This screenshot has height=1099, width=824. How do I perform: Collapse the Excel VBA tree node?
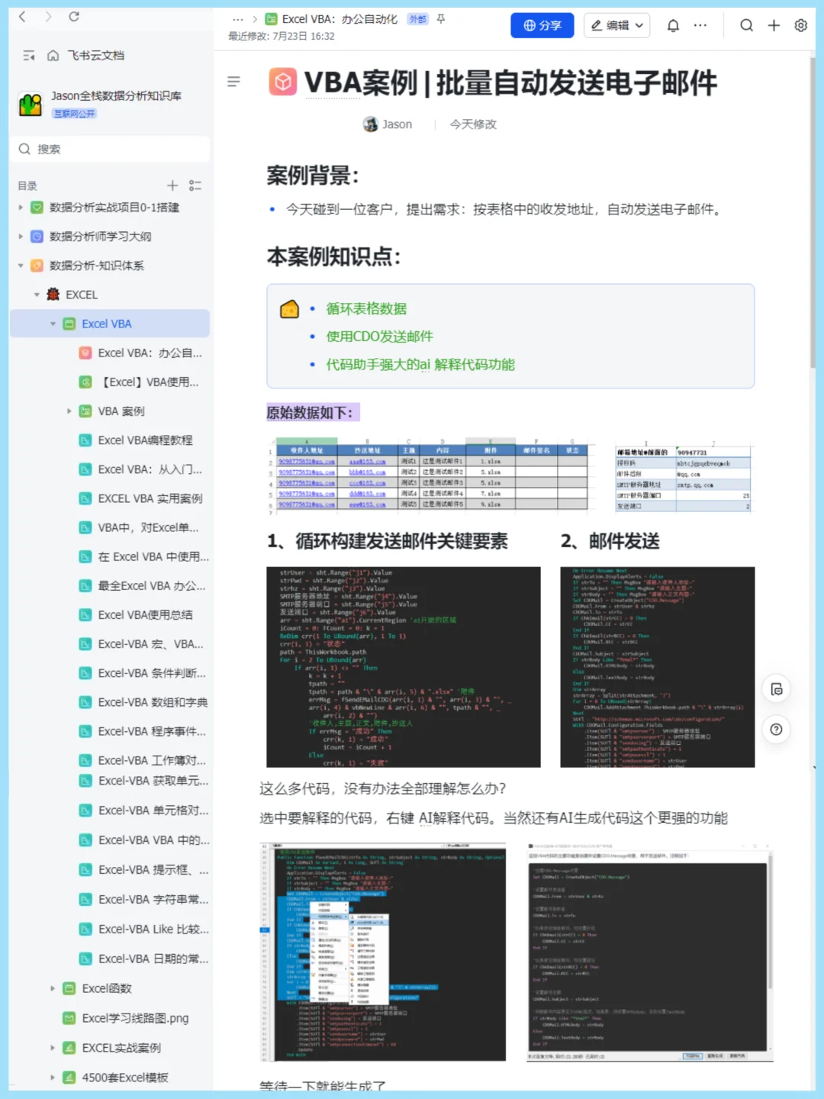53,324
